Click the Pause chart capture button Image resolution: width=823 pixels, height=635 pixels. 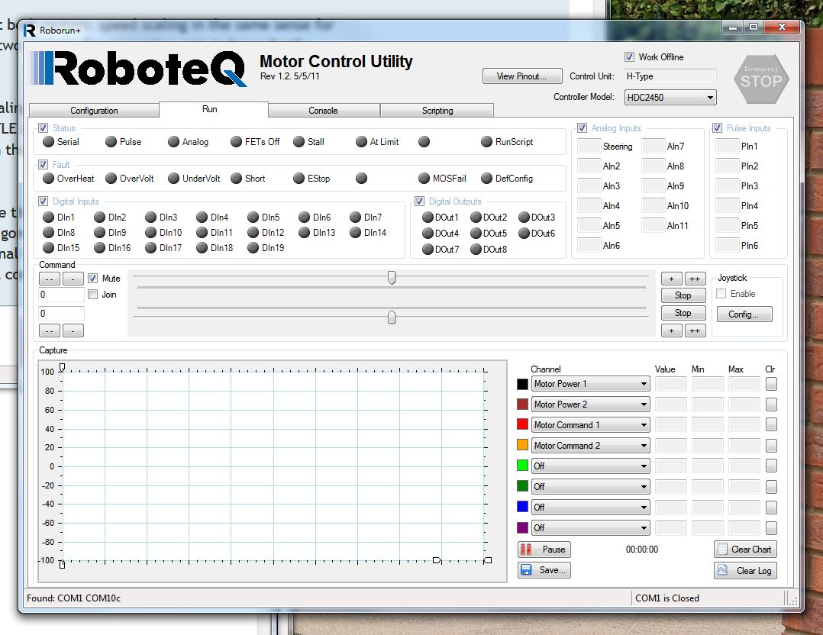(x=544, y=550)
